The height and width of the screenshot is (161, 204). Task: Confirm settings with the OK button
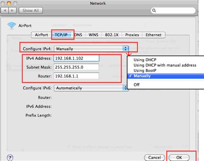[x=179, y=158]
